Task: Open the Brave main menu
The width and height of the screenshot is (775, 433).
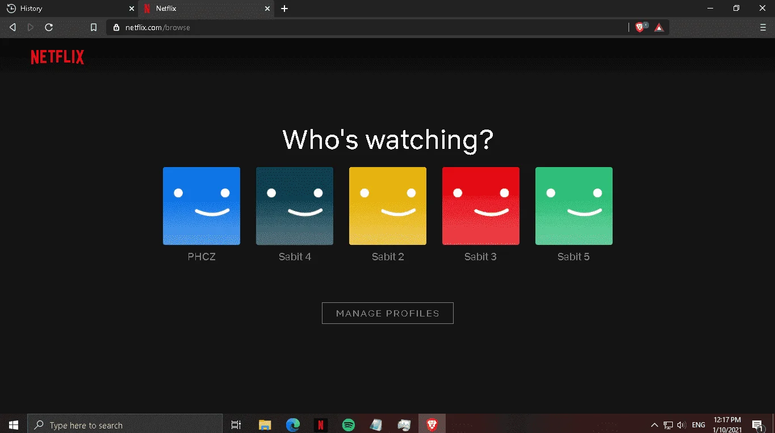Action: click(x=763, y=27)
